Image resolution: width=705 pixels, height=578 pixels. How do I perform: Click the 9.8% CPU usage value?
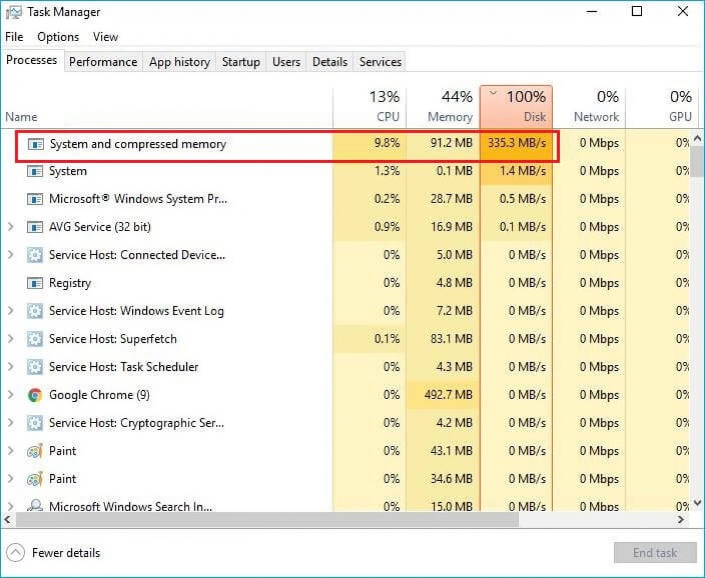[x=387, y=144]
